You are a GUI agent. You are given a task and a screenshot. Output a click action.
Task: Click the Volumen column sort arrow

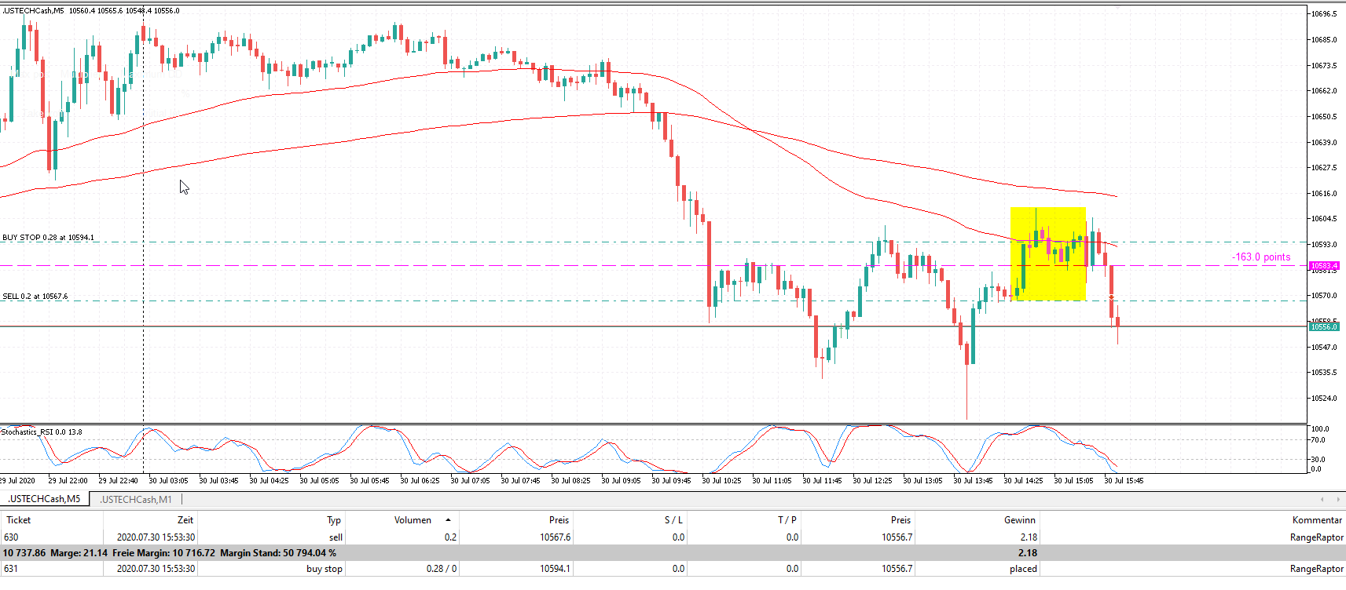448,520
